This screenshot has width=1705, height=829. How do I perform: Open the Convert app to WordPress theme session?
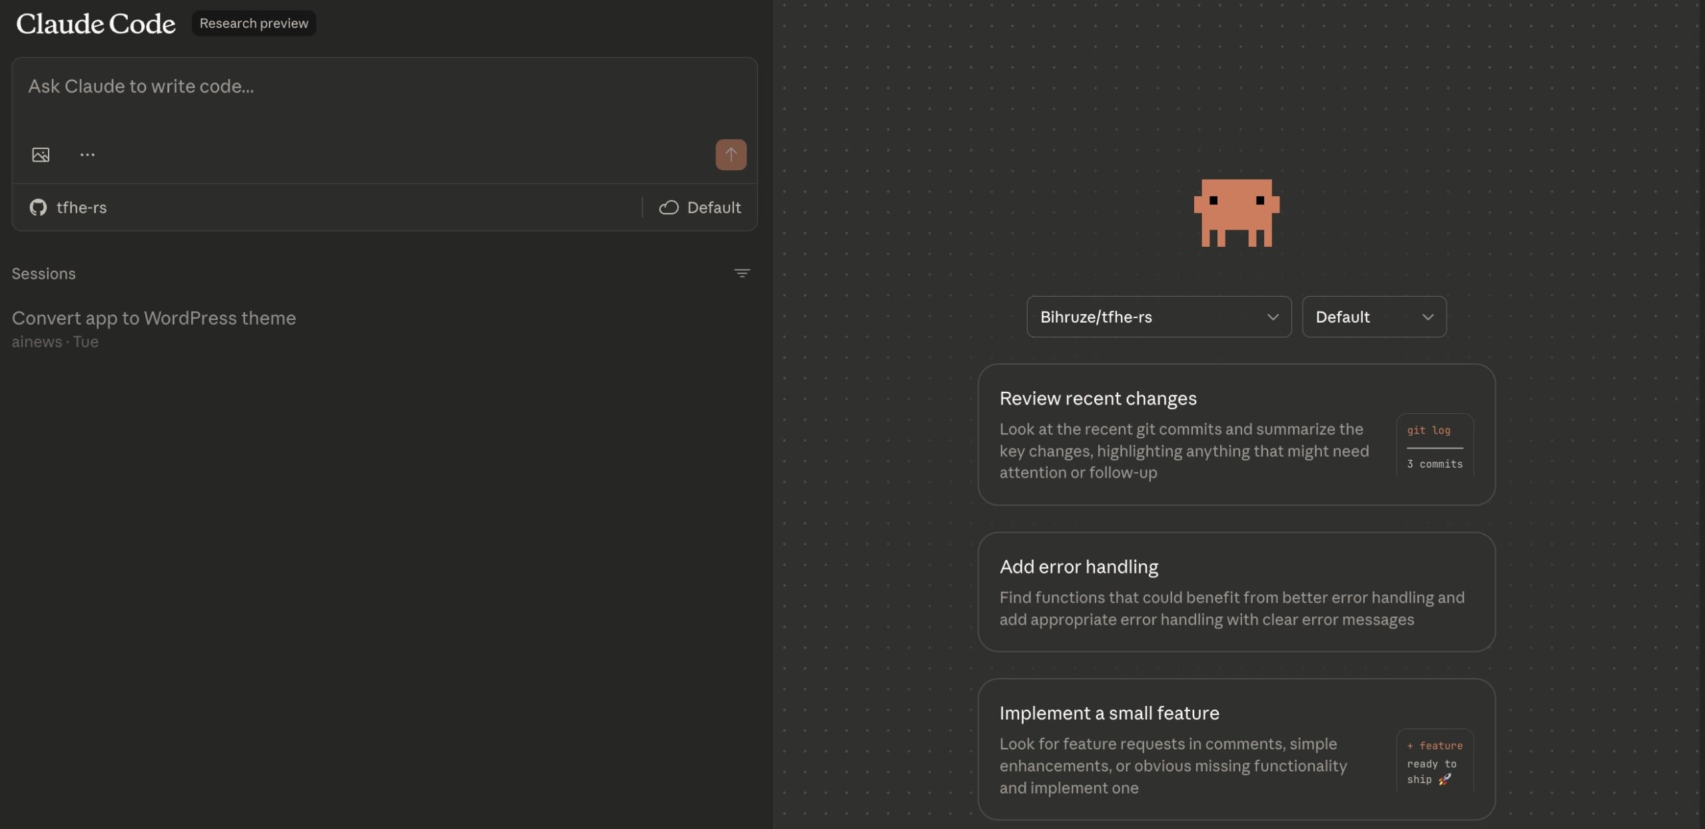154,319
